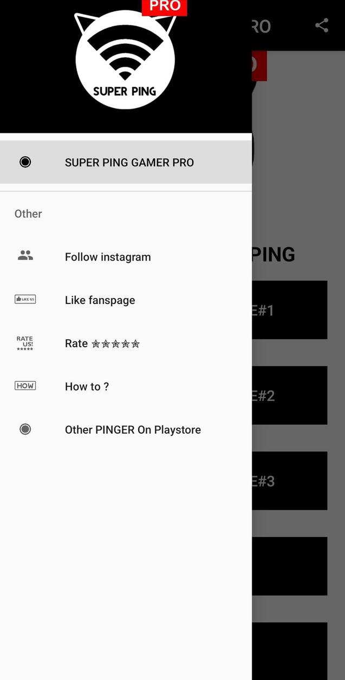Tap the 'LIKE US' fanpage icon

pos(25,299)
